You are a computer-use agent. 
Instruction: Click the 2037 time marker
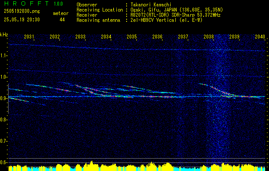click(183, 36)
